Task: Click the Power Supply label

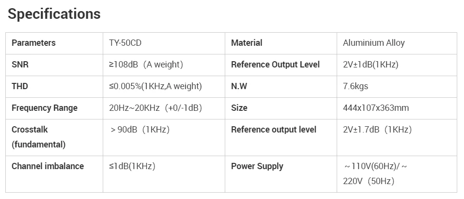Action: [x=257, y=166]
